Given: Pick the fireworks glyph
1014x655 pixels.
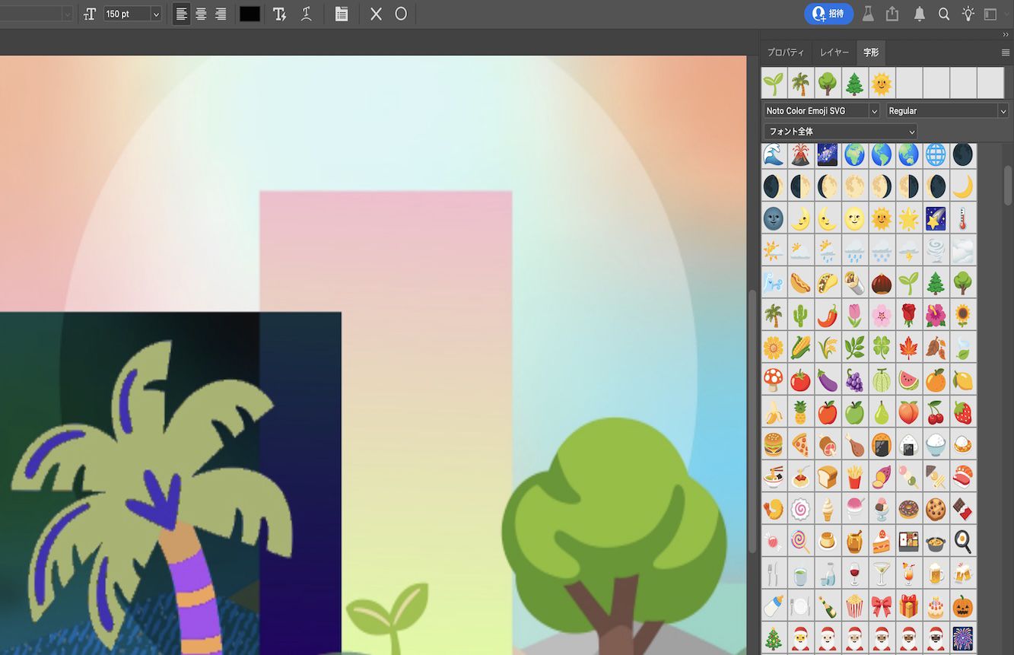Looking at the screenshot, I should (963, 638).
